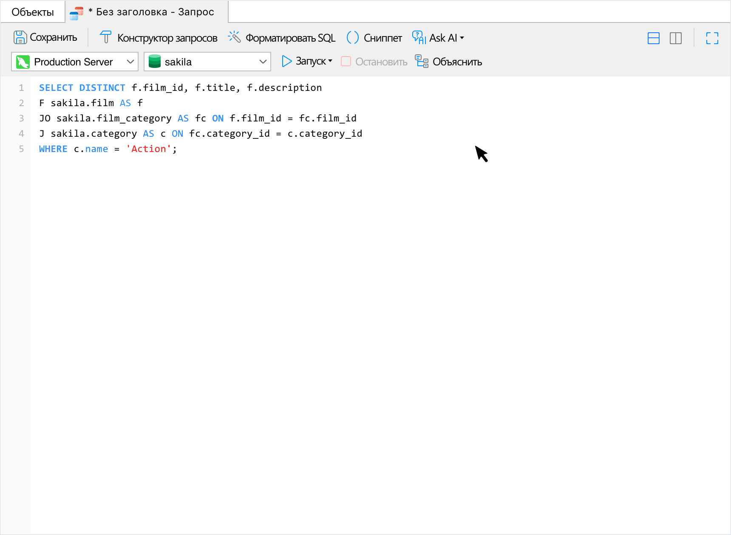Expand the Запуск run options arrow
This screenshot has width=731, height=535.
point(330,61)
